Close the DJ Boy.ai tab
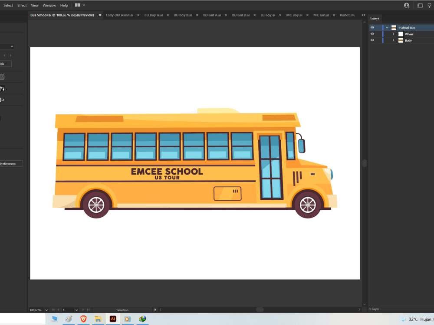Screen dimensions: 434x325 280,15
